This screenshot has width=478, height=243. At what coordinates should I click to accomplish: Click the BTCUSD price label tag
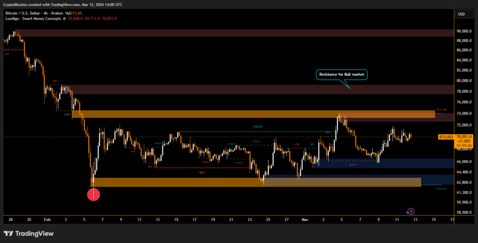[x=446, y=137]
